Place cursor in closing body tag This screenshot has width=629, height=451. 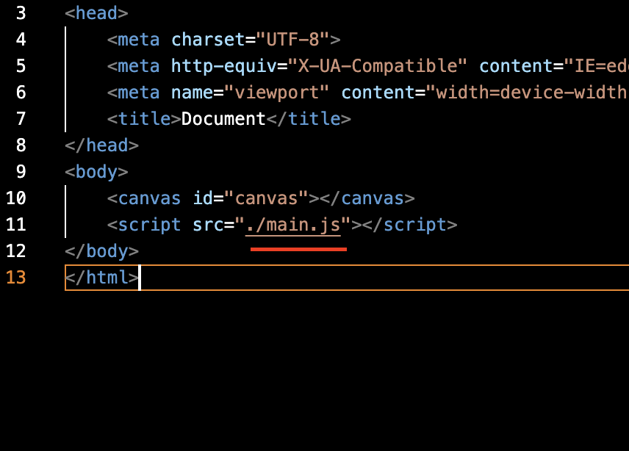coord(102,251)
